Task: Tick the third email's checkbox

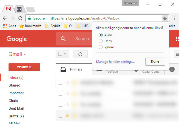Action: point(60,105)
